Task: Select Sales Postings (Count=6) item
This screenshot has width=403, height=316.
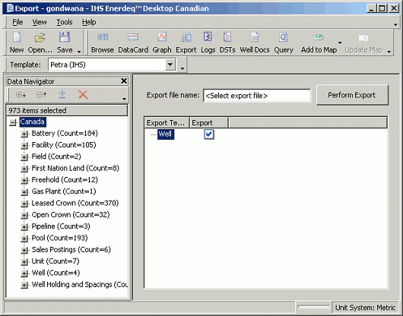Action: tap(71, 249)
